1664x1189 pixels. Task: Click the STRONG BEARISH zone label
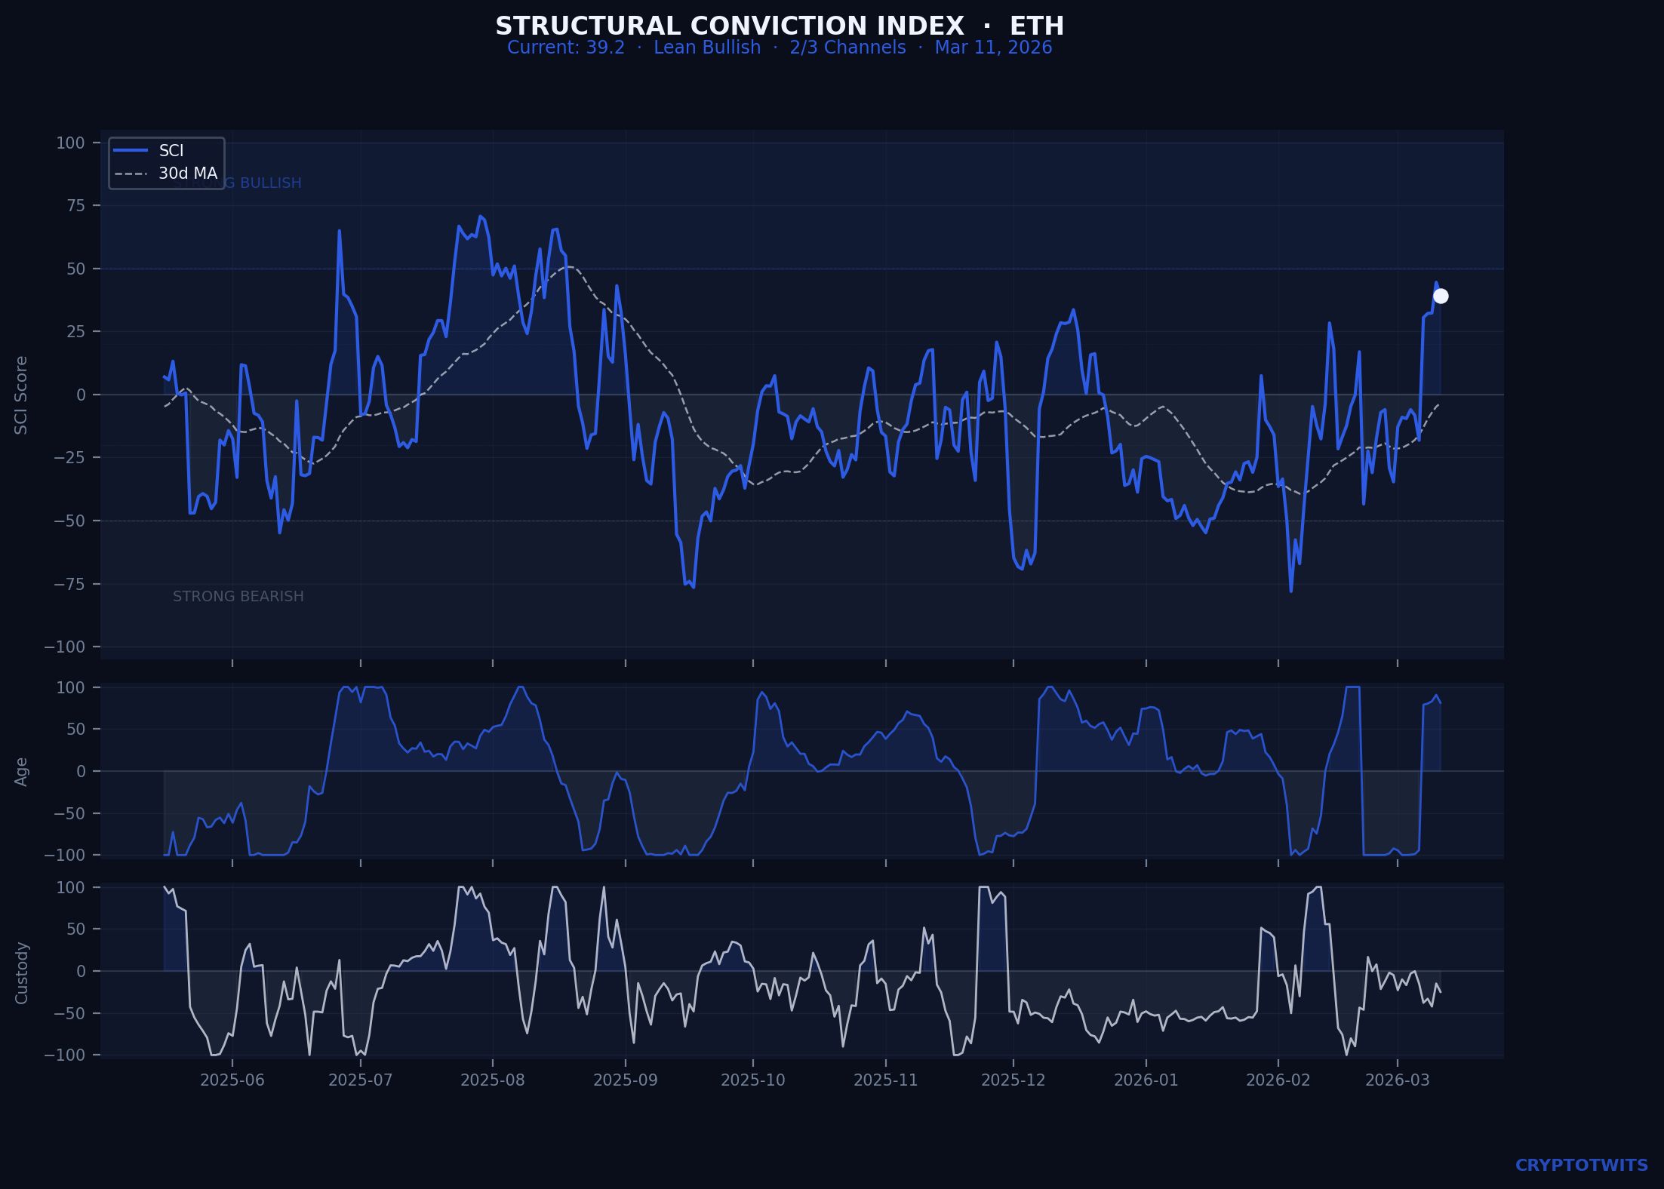(x=238, y=596)
